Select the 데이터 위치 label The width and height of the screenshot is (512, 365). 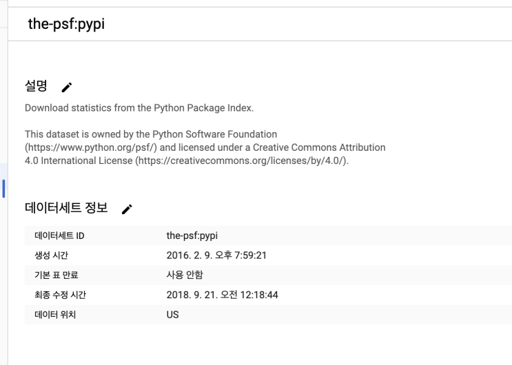click(55, 315)
